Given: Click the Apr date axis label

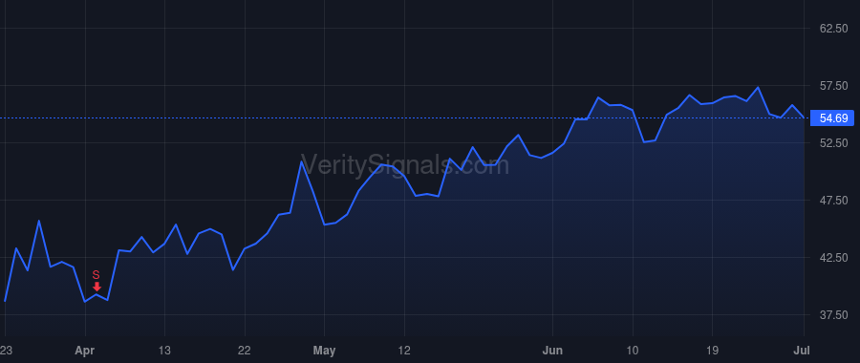Looking at the screenshot, I should [85, 351].
